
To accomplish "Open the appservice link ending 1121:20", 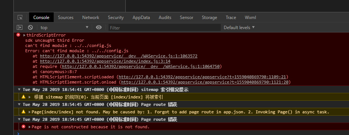I will 205,82.
